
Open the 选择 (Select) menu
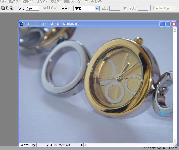(42, 1)
